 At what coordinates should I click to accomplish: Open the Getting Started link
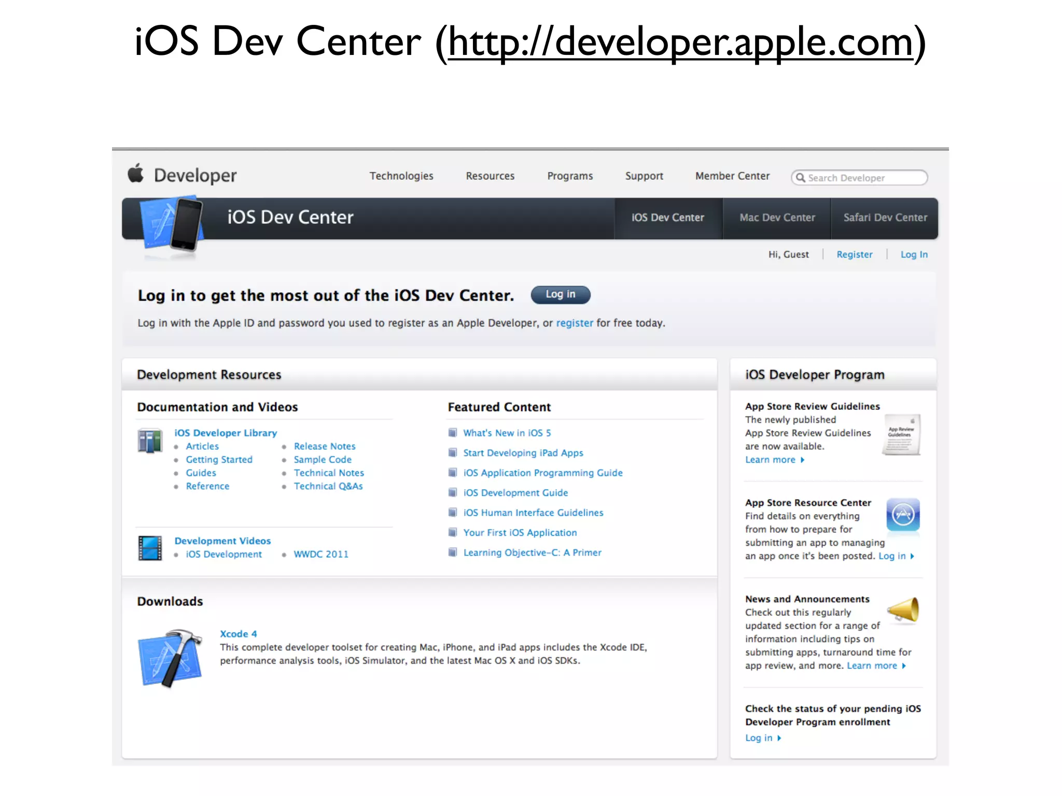(x=219, y=460)
